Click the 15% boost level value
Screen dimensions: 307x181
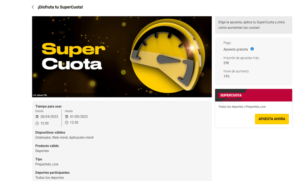coord(226,76)
